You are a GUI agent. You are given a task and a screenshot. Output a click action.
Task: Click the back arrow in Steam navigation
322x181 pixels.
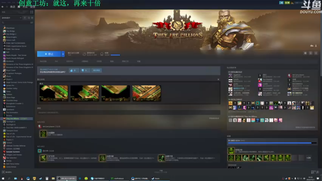(x=2, y=7)
